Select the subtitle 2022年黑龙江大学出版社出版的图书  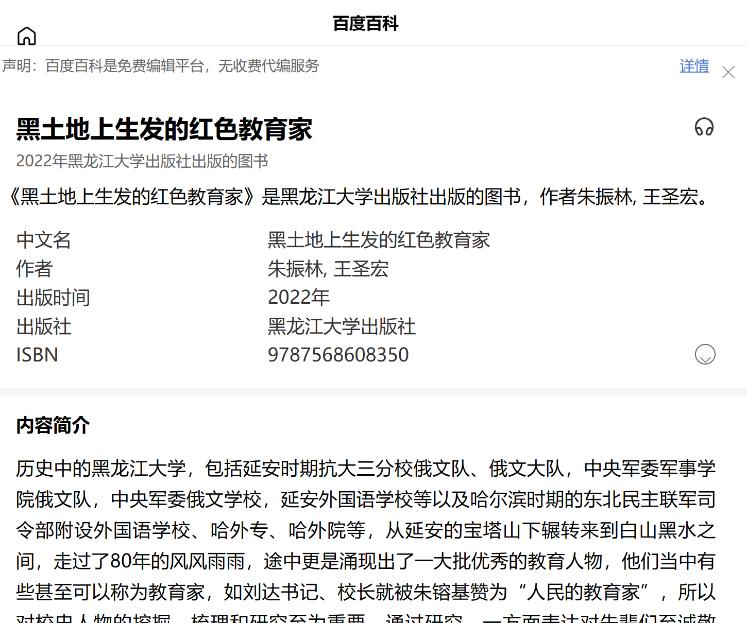[x=142, y=161]
